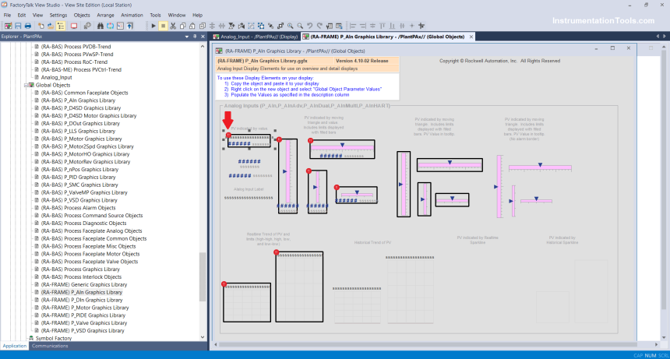This screenshot has width=670, height=359.
Task: Click the Duplicate icon in the toolbar
Action: [202, 26]
